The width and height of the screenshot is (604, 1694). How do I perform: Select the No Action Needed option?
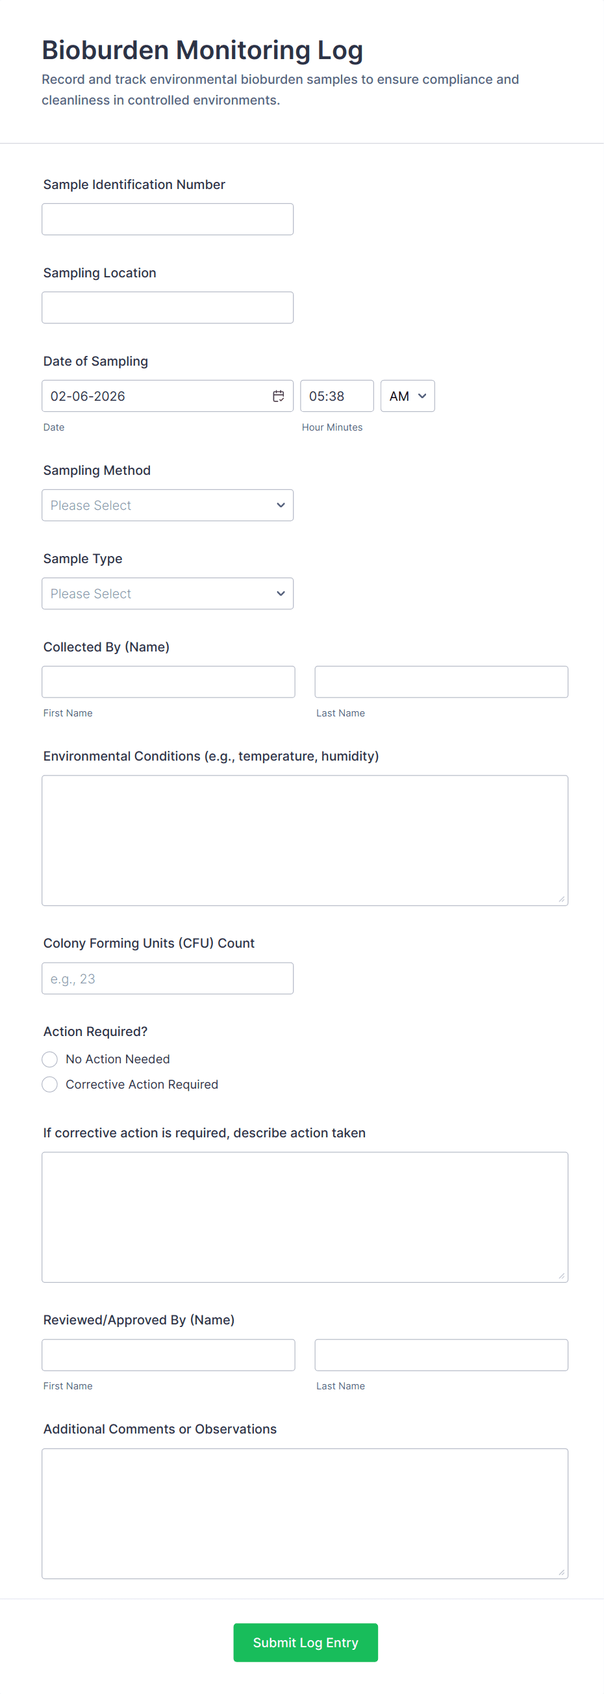[50, 1059]
